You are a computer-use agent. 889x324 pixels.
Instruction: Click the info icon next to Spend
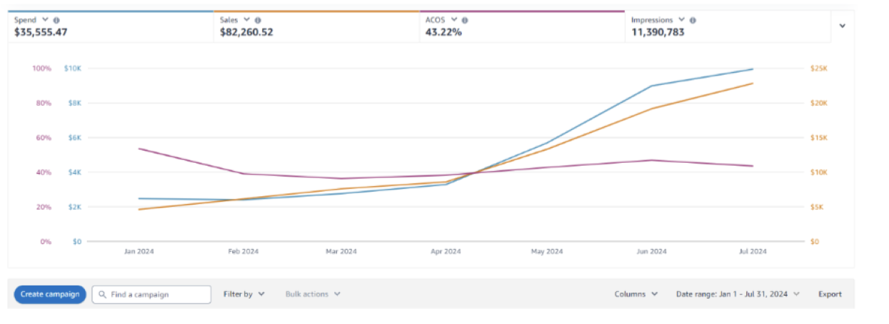(x=56, y=21)
